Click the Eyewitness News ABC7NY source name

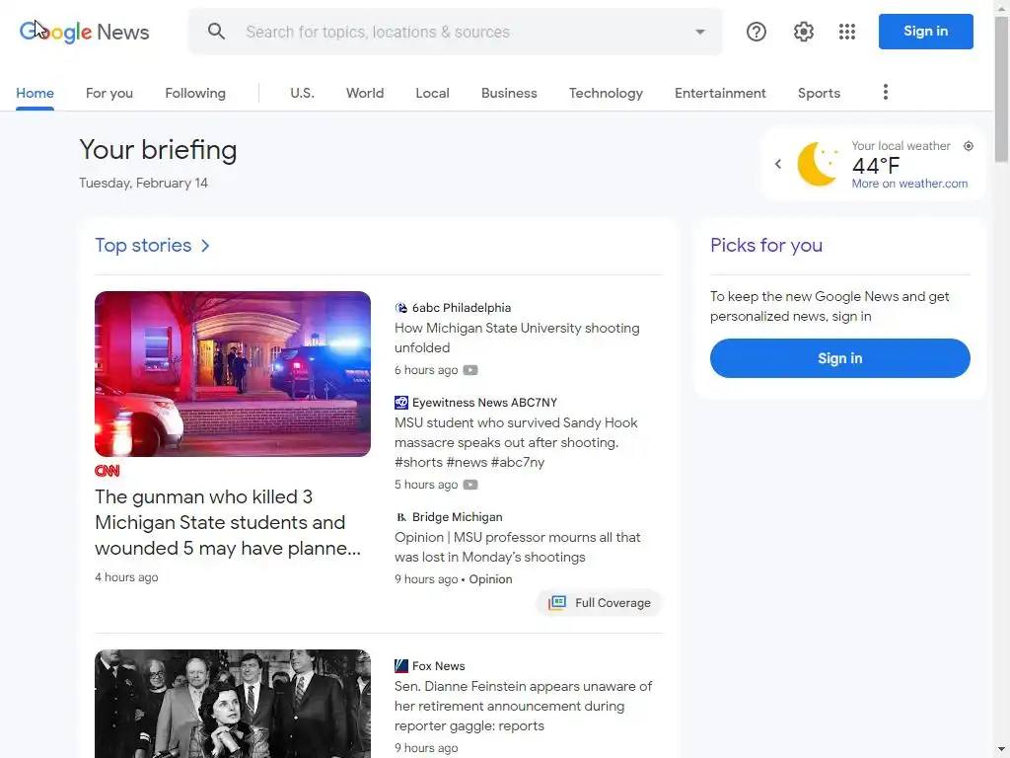point(485,403)
